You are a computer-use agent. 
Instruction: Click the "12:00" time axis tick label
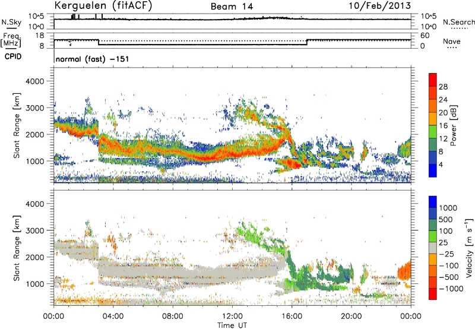click(232, 316)
